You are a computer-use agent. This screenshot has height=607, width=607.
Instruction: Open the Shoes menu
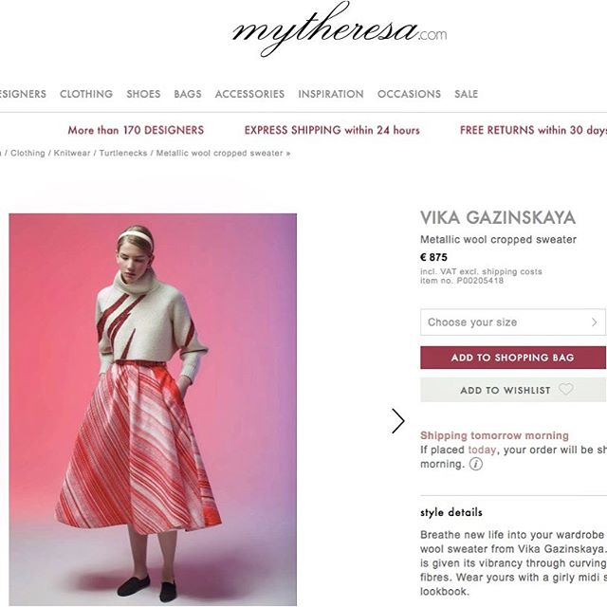[143, 94]
